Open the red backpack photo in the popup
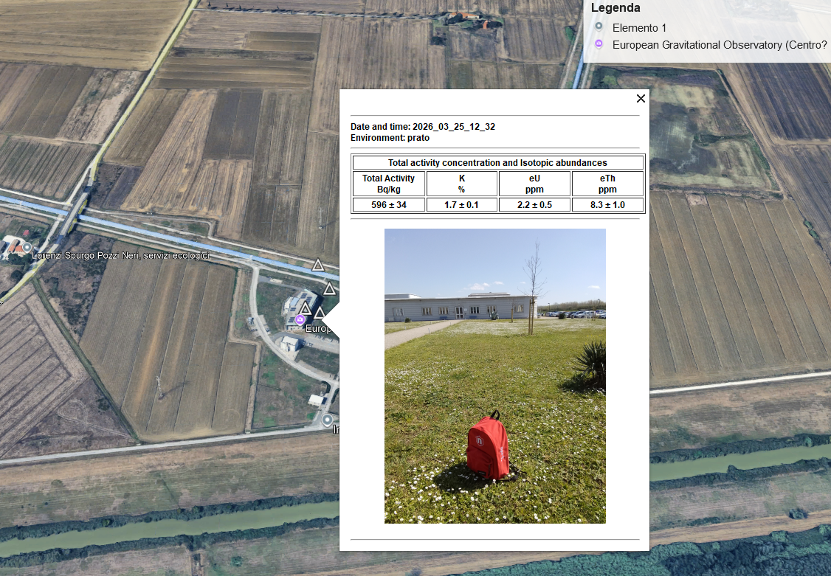This screenshot has height=576, width=831. point(494,375)
